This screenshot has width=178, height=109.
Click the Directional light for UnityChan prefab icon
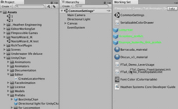tap(16, 103)
